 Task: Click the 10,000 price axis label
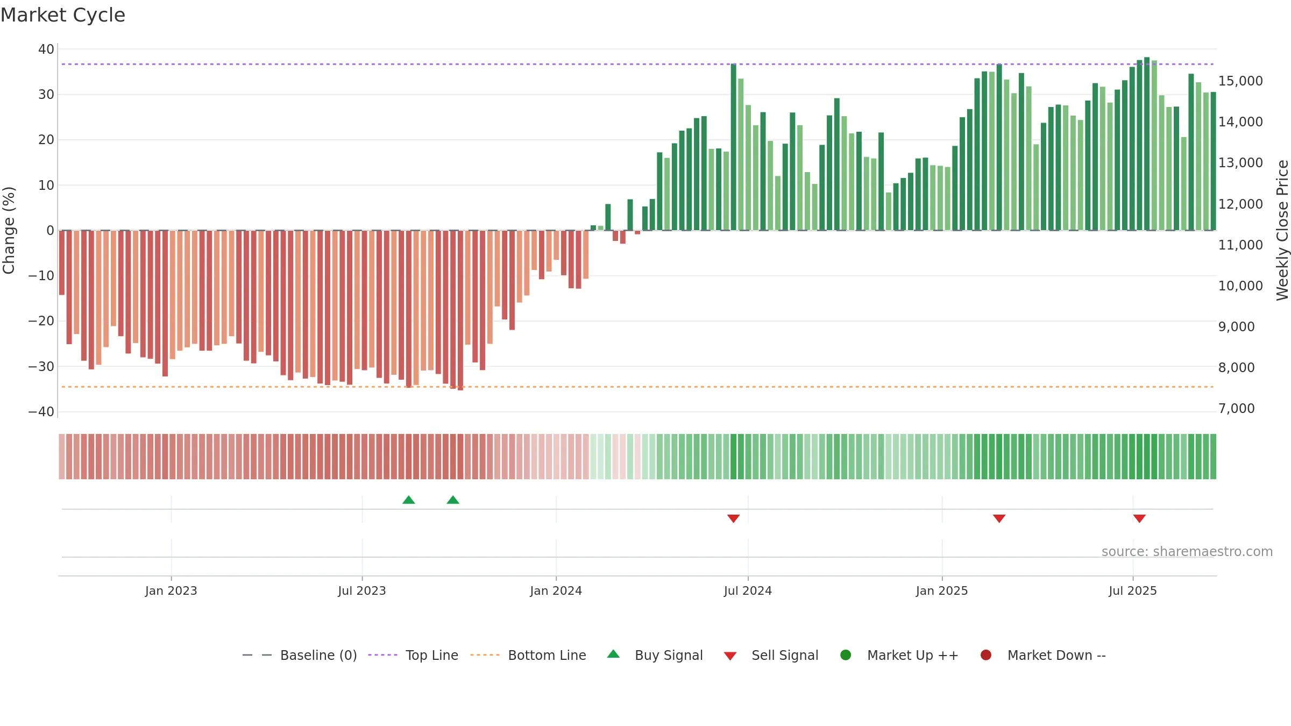tap(1240, 286)
